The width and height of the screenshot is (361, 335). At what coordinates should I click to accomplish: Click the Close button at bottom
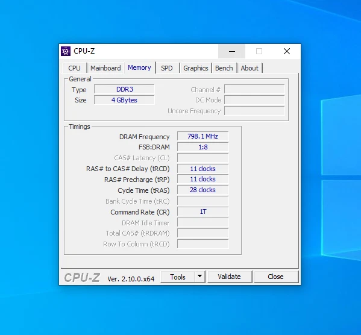[x=275, y=277]
